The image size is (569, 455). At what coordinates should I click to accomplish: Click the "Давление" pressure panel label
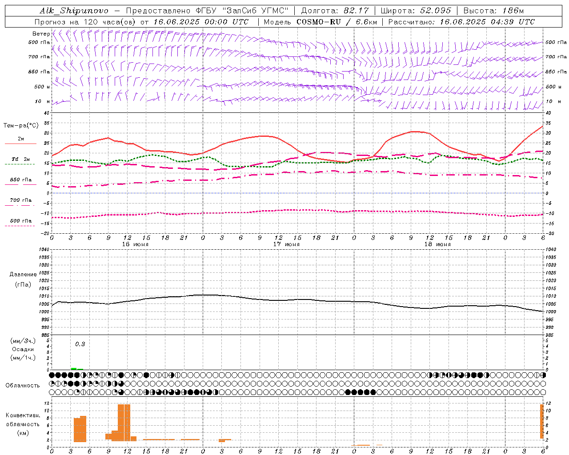coord(23,275)
